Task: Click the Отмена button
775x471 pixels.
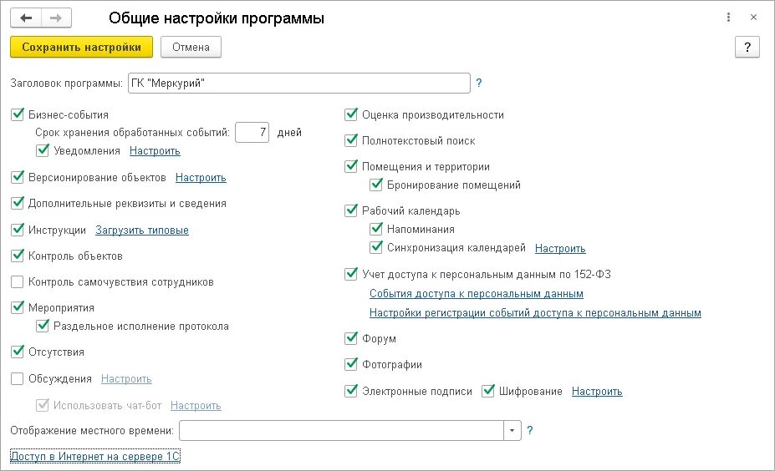Action: point(191,48)
